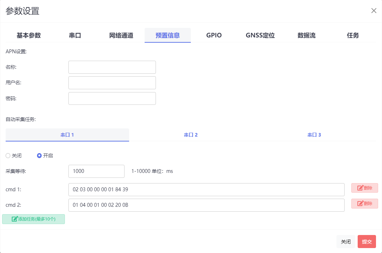The width and height of the screenshot is (382, 253).
Task: Select the 串口 3 sub-tab
Action: click(x=314, y=134)
